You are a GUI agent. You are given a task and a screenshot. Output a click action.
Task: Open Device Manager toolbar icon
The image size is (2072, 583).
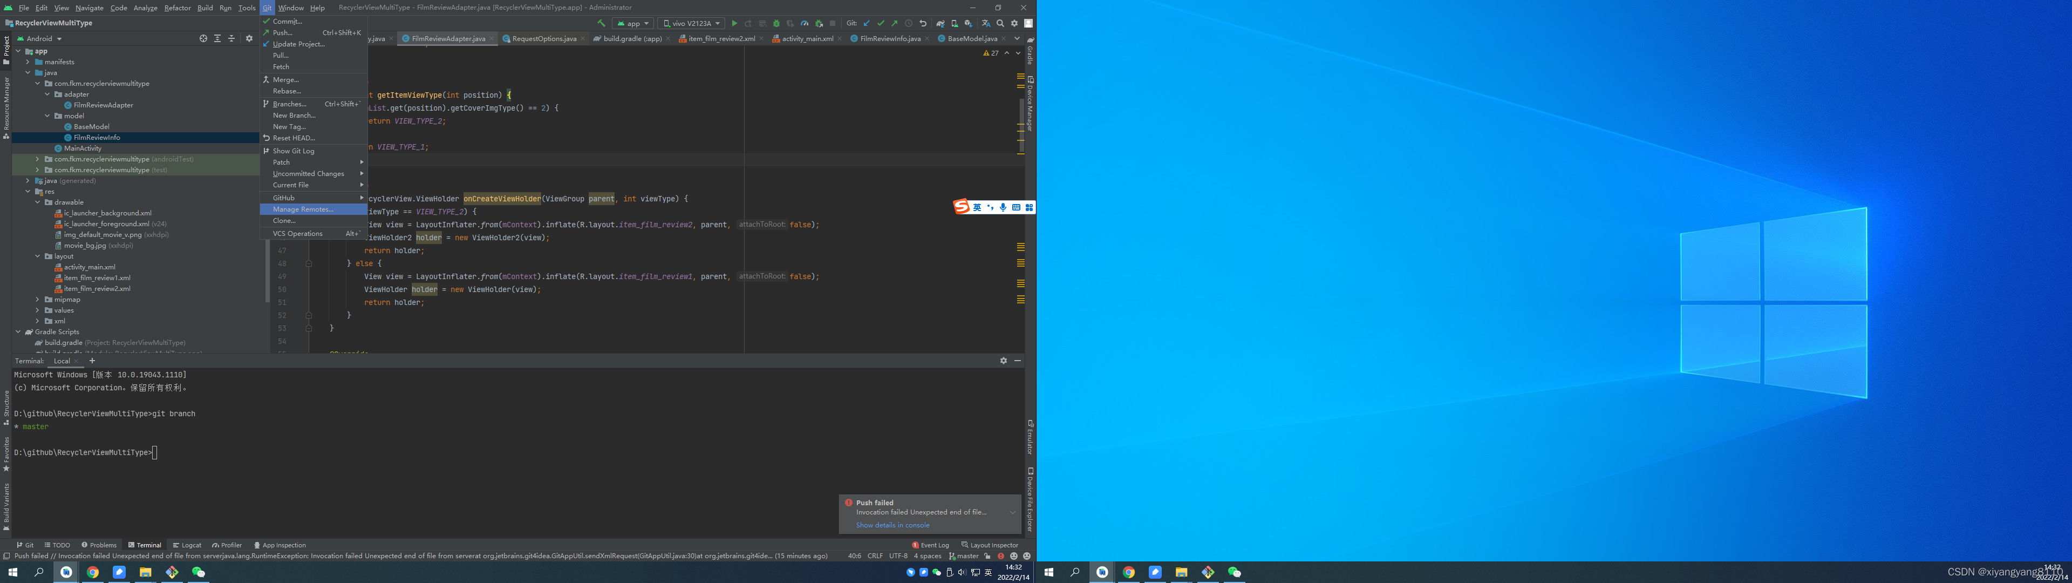click(955, 23)
